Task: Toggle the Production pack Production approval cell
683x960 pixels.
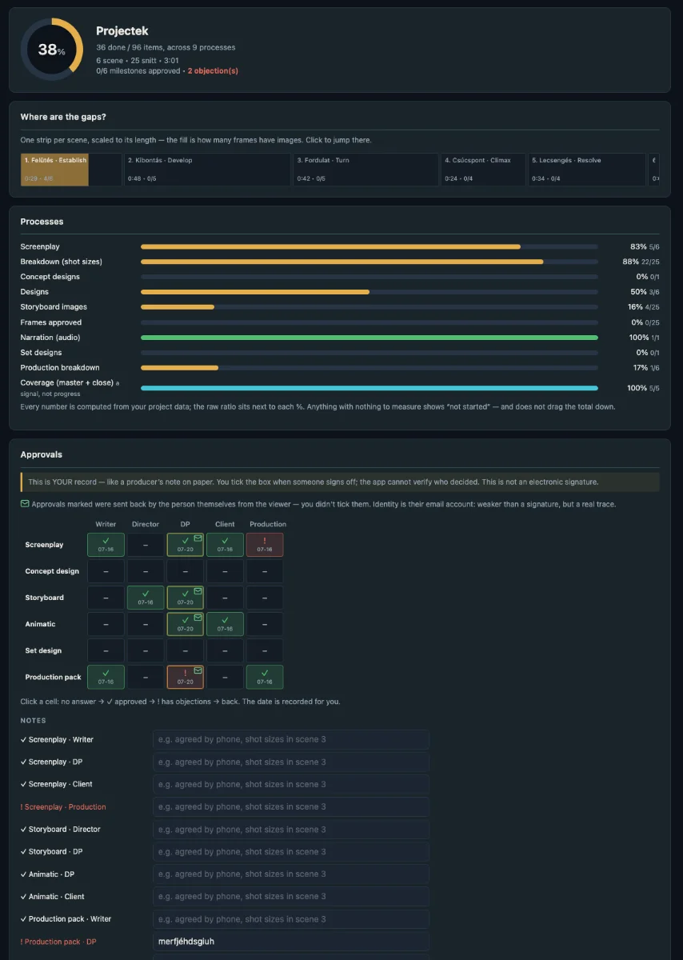Action: coord(265,677)
